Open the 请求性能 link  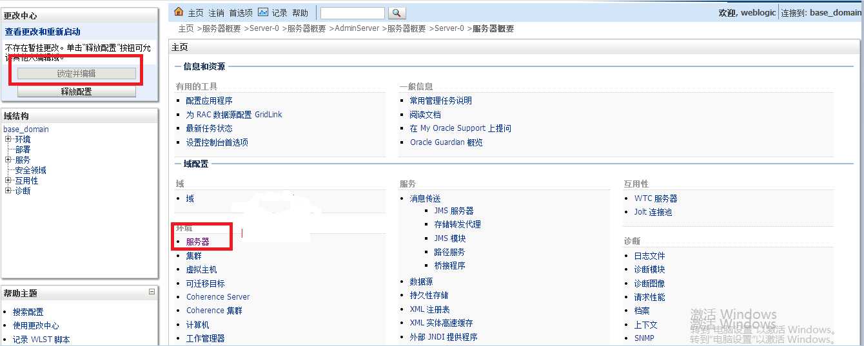point(649,297)
